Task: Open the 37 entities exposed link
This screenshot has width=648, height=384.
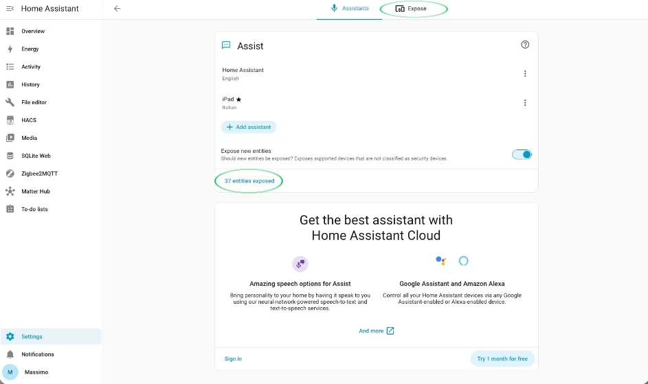Action: (249, 180)
